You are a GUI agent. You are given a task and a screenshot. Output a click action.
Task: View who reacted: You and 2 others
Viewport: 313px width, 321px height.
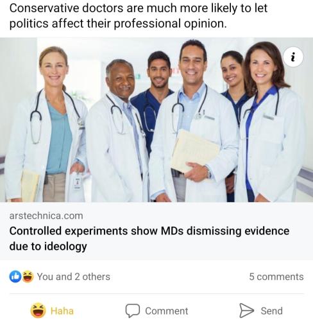(74, 277)
